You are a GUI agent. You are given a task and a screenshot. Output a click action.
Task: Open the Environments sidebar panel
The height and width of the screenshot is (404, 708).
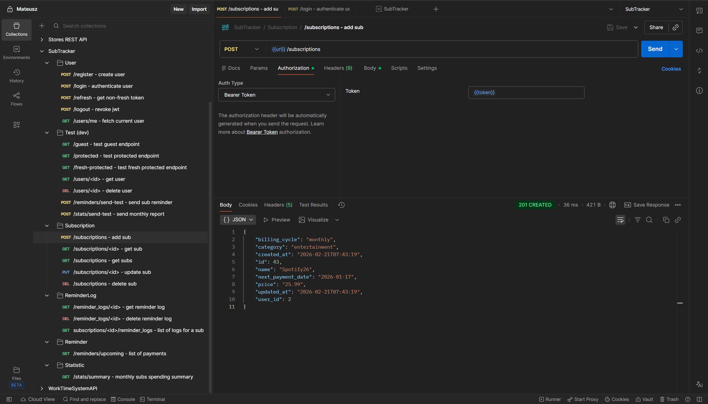pyautogui.click(x=16, y=52)
